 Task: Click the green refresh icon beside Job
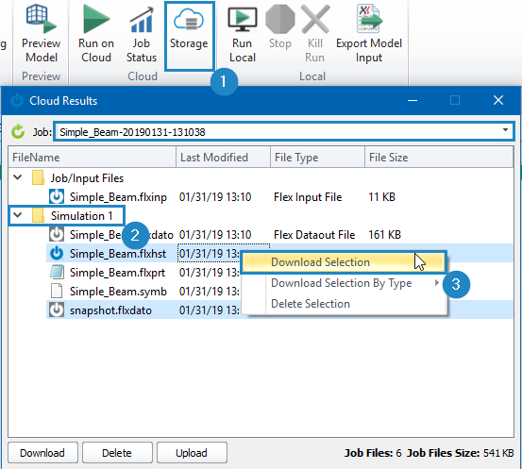pyautogui.click(x=18, y=131)
